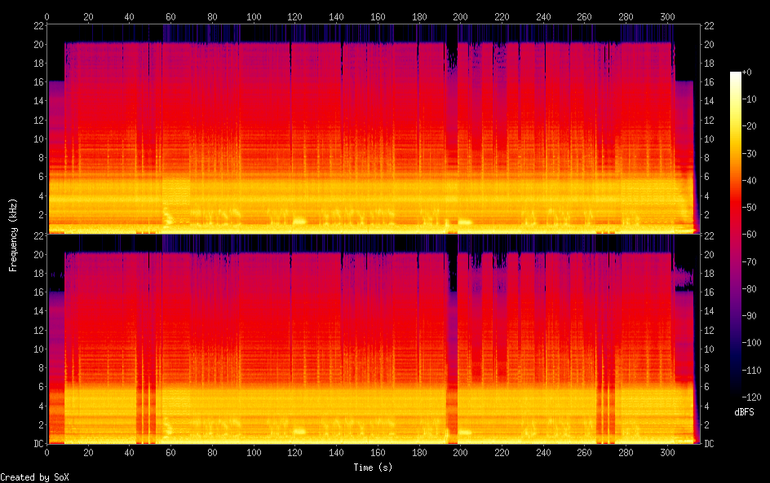Click the 'dBFS' label under the color scale
The image size is (770, 483).
point(744,412)
